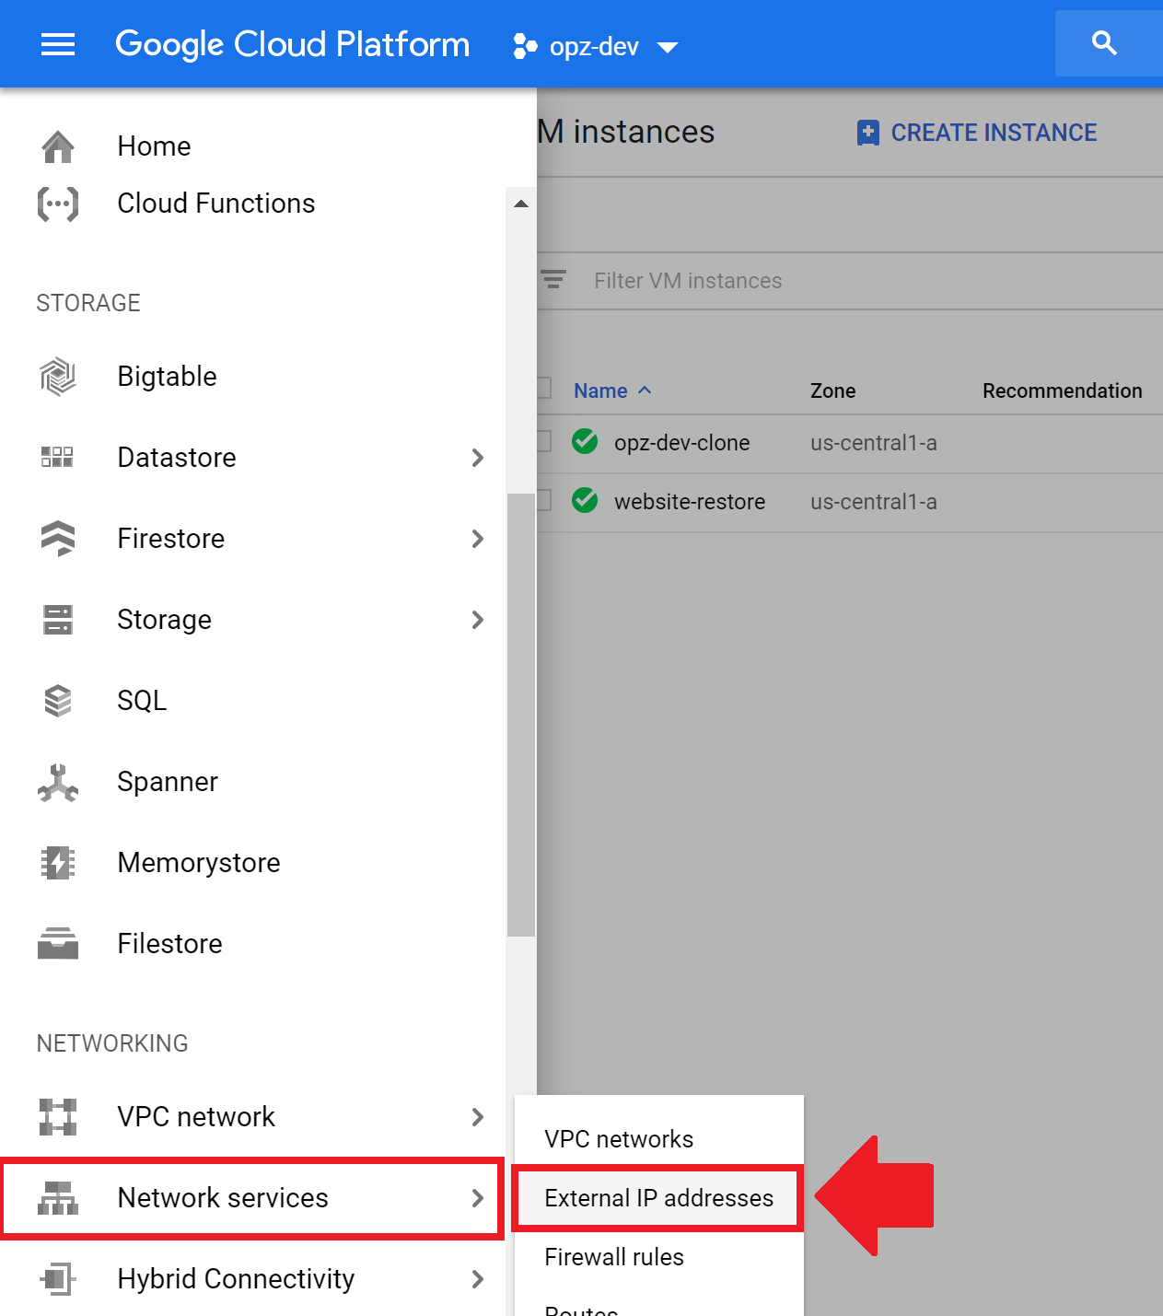Click the Memorystore chip icon
Viewport: 1163px width, 1316px height.
(x=58, y=863)
